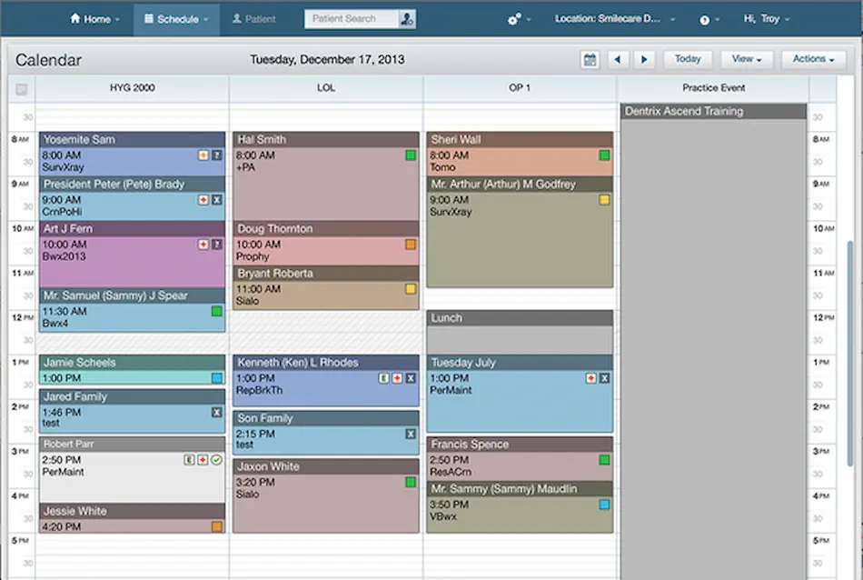Screen dimensions: 863x580
Task: Click the yellow status square on Bryant Roberta's appointment
Action: pos(411,289)
